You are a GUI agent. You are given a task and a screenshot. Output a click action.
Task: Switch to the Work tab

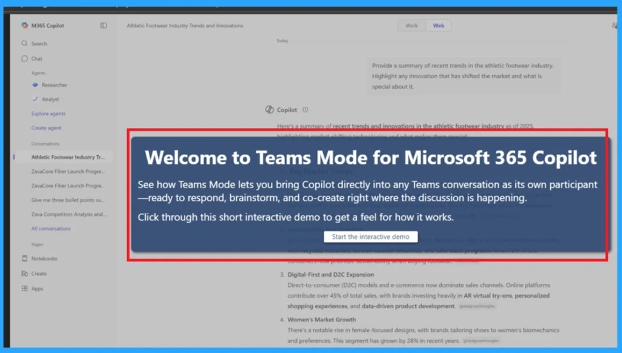click(x=411, y=25)
